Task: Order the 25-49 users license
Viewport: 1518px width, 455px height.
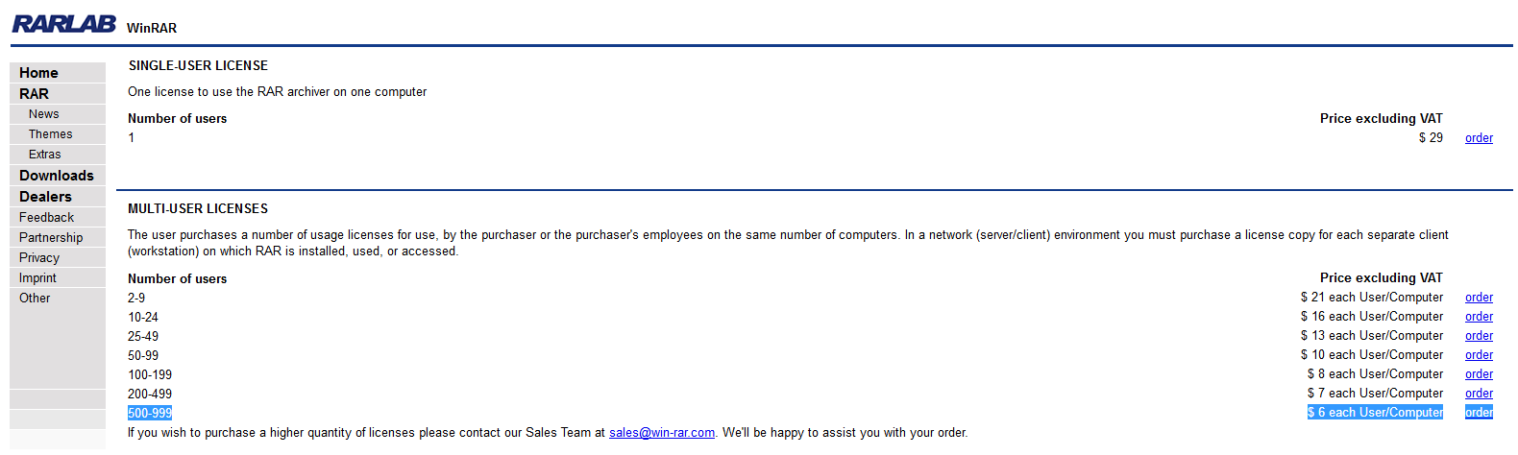Action: point(1479,336)
